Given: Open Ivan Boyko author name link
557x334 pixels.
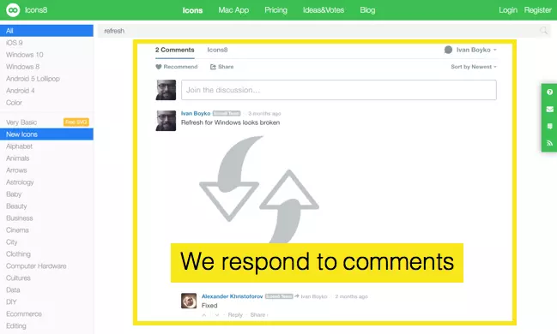Looking at the screenshot, I should coord(196,113).
